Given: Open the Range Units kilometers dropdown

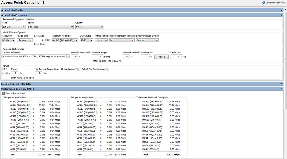Looking at the screenshot, I should coord(25,40).
